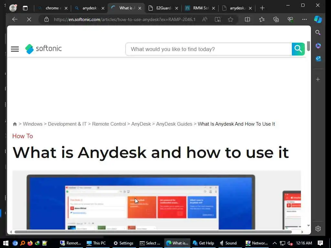Open Edge Settings and more menu

click(304, 19)
